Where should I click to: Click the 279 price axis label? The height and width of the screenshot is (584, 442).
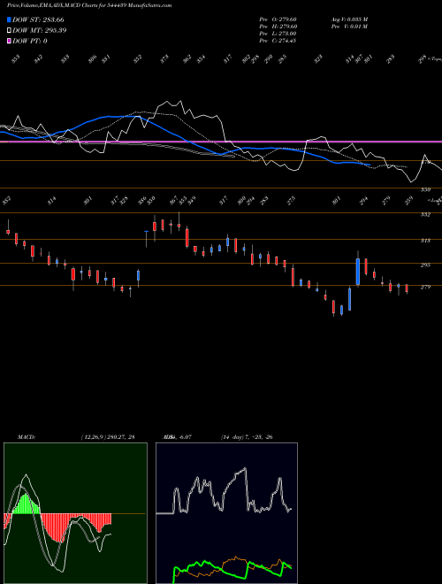coord(425,288)
